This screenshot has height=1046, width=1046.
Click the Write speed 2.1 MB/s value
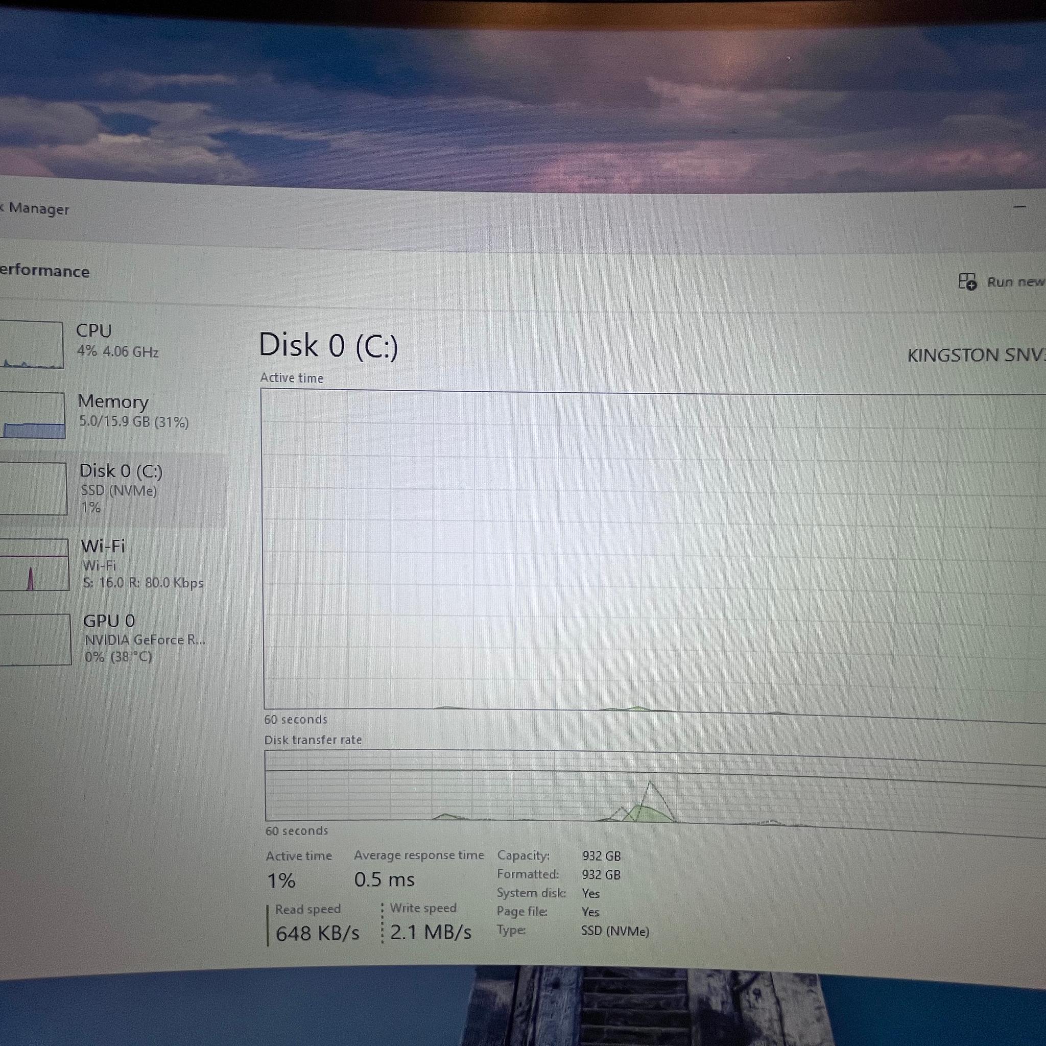431,932
